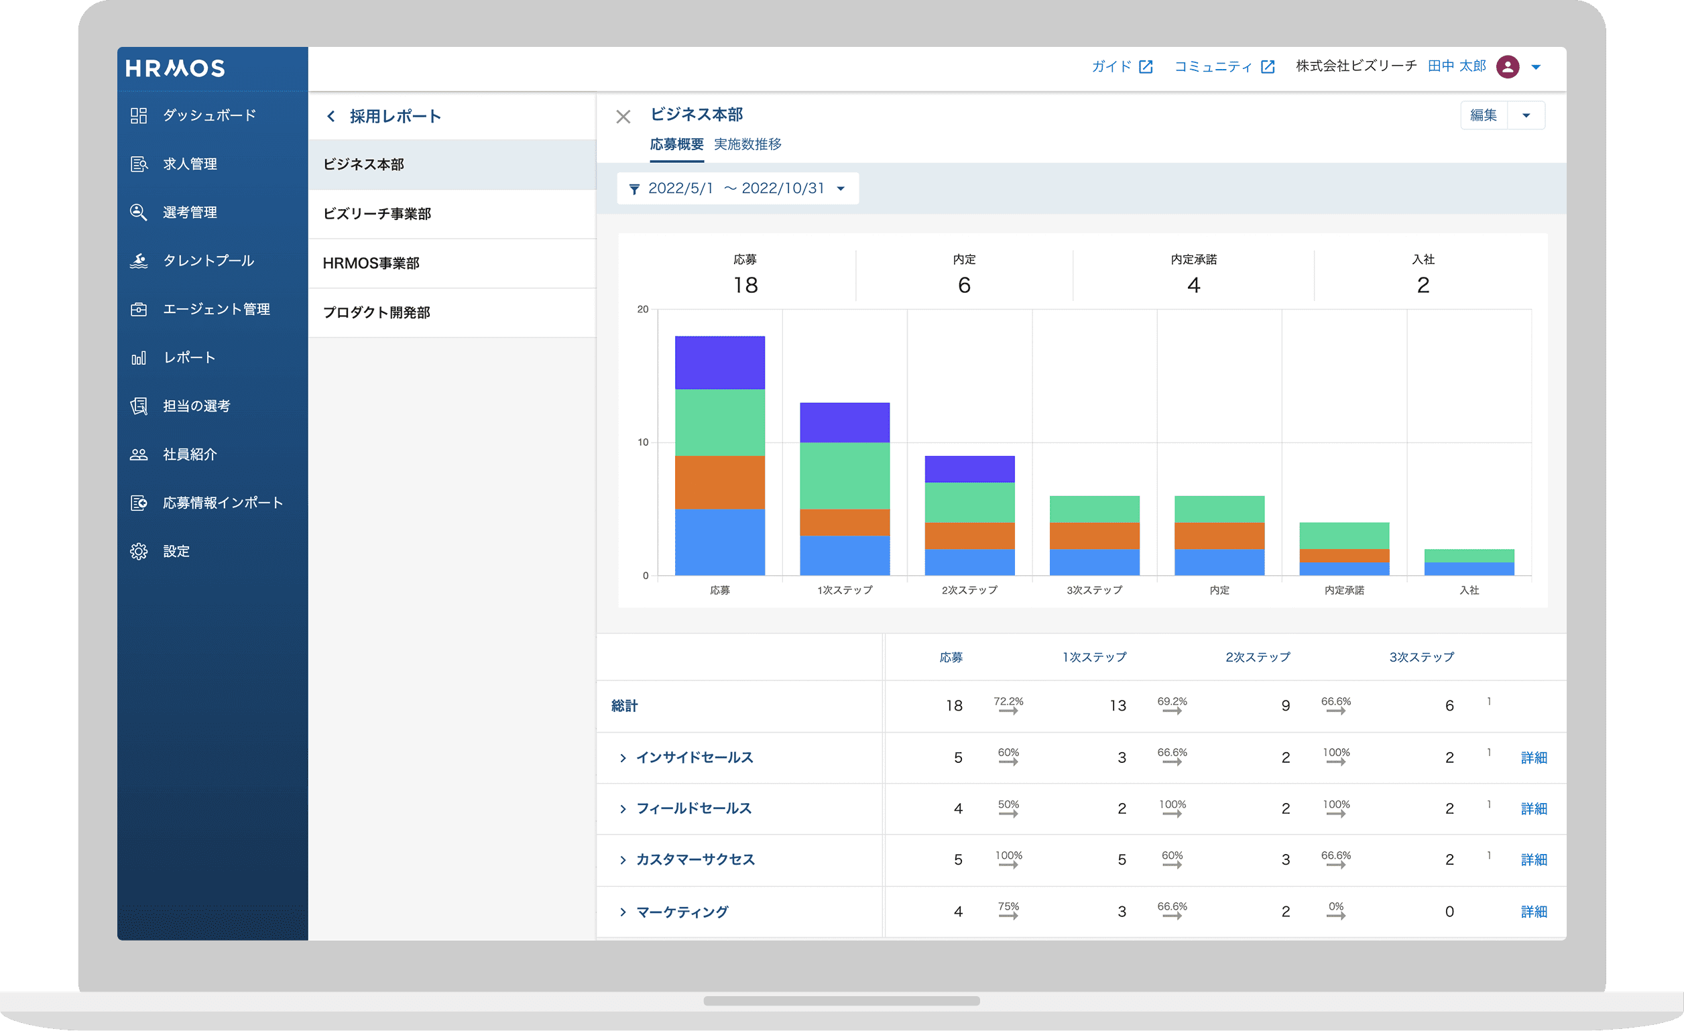The width and height of the screenshot is (1684, 1031).
Task: Click the エージェント管理 briefcase icon
Action: (x=139, y=310)
